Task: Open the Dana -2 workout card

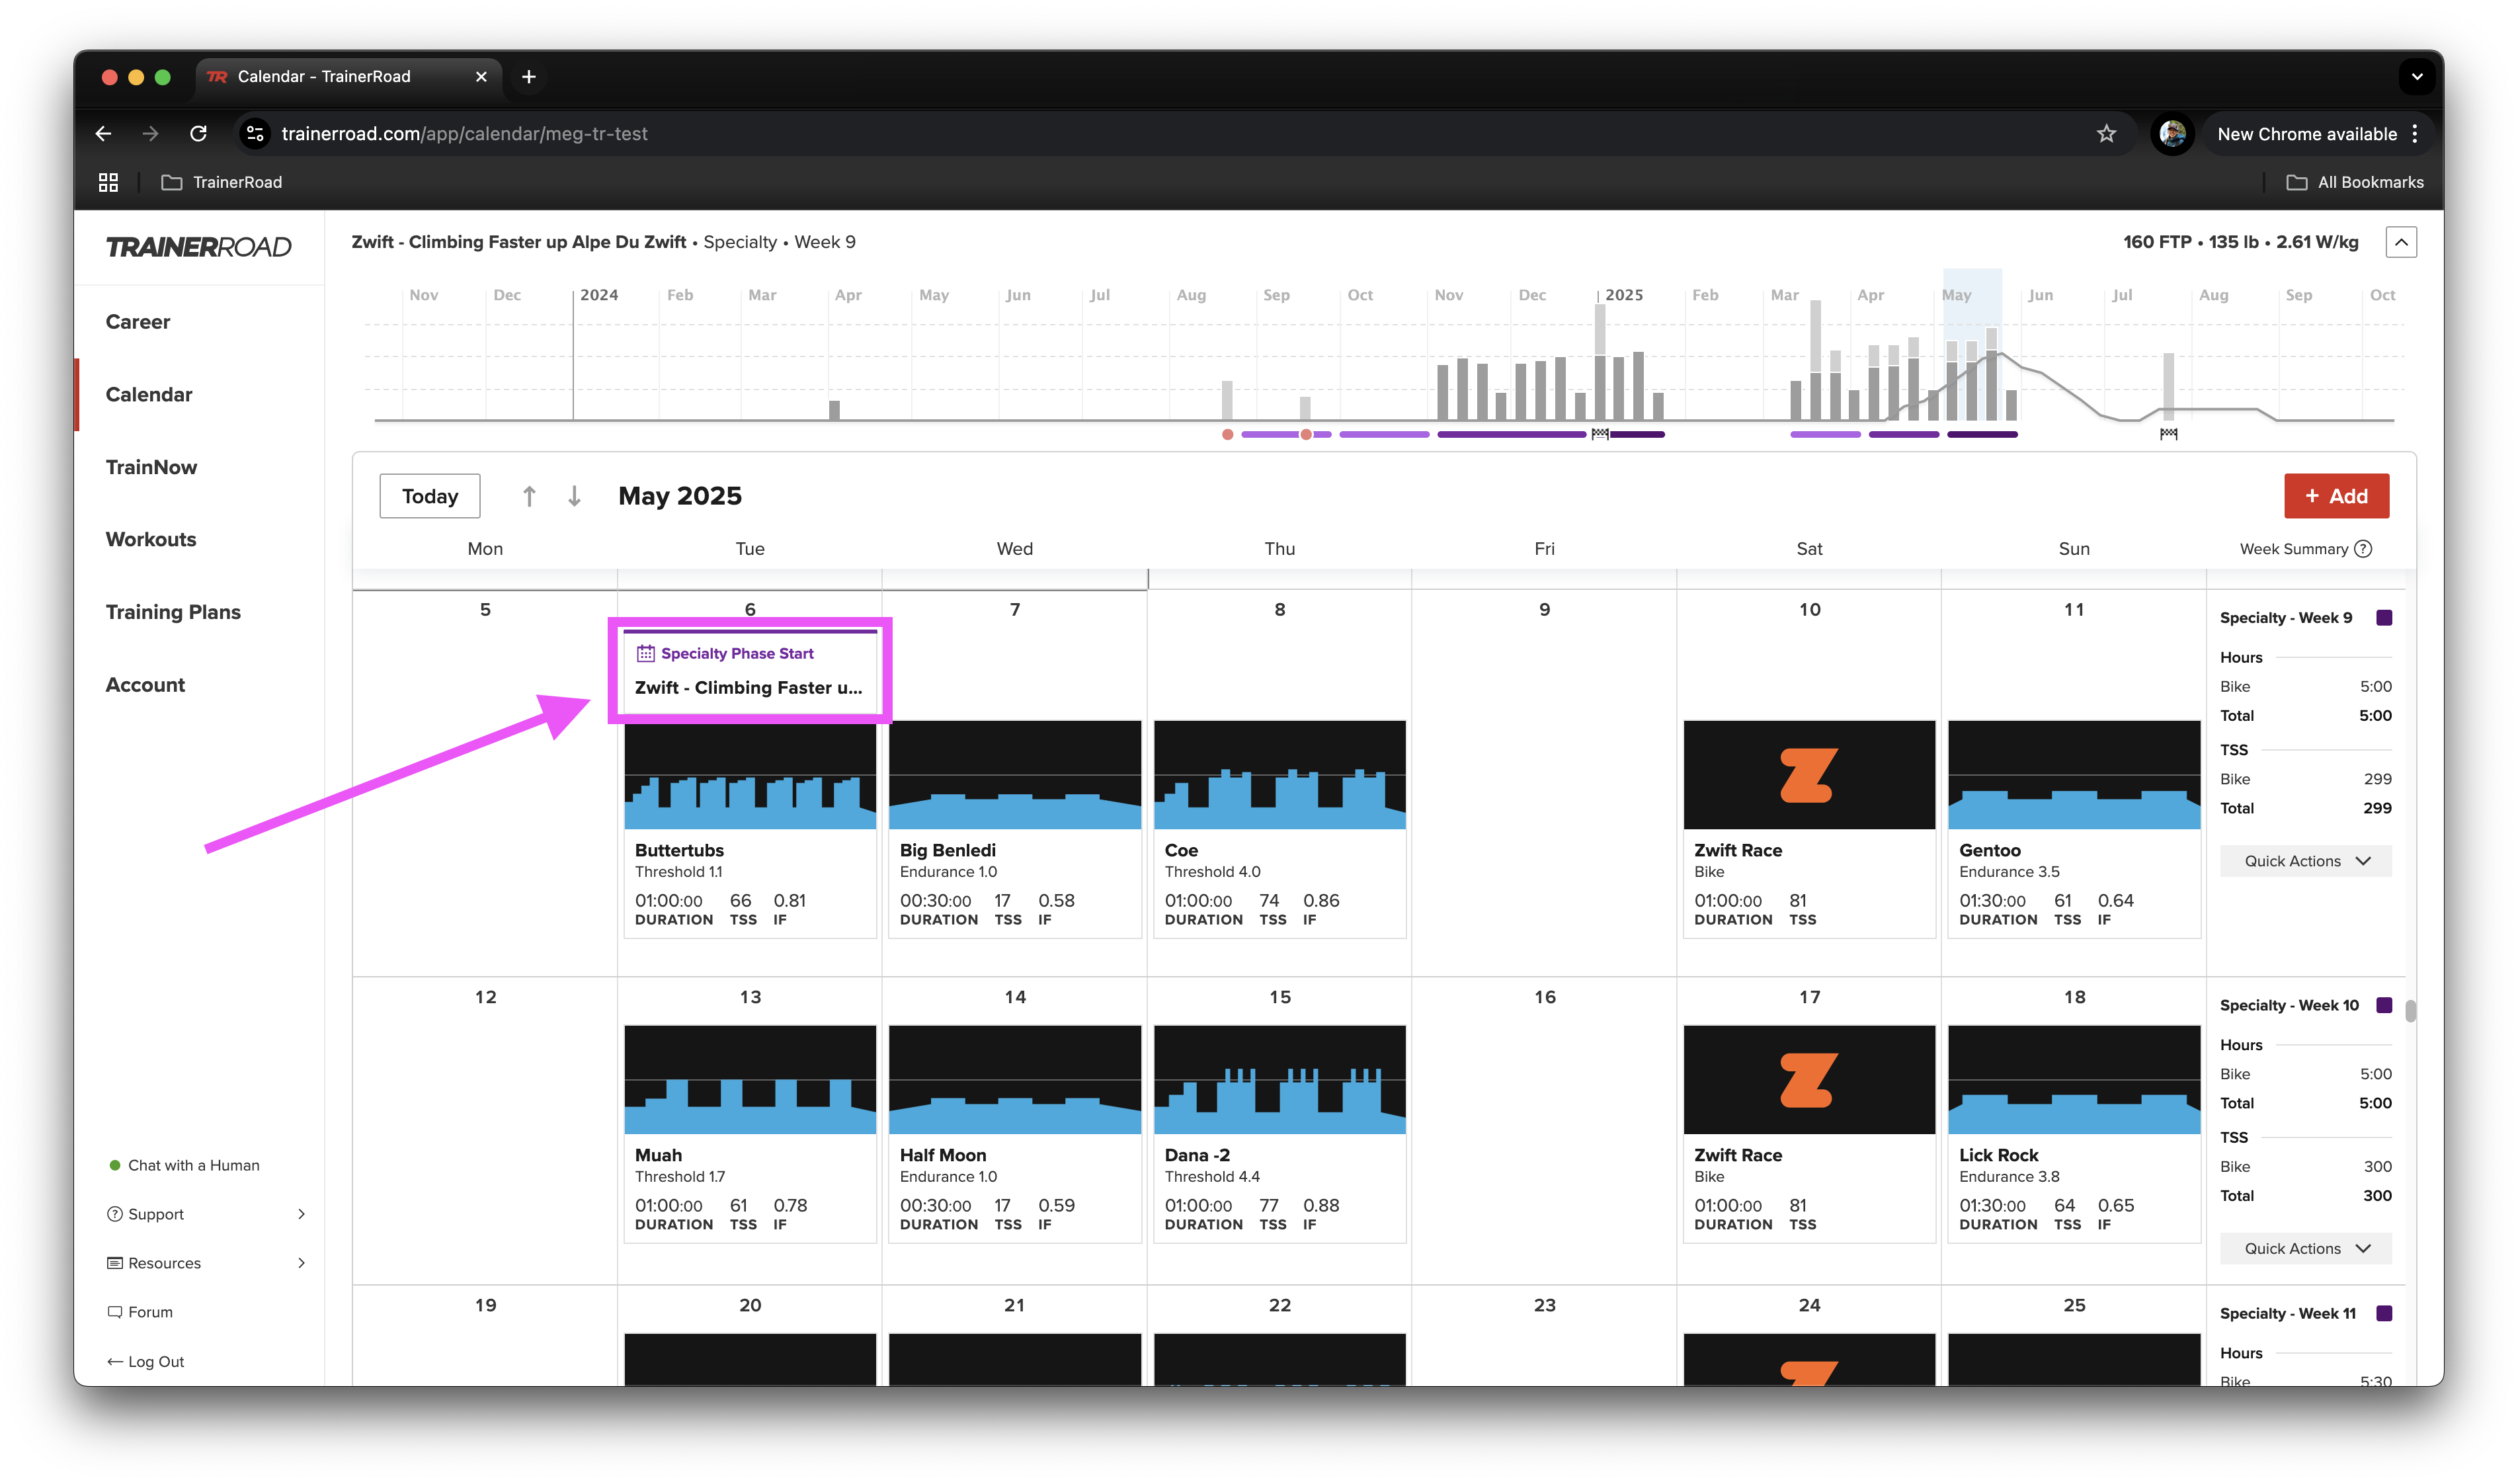Action: click(1279, 1134)
